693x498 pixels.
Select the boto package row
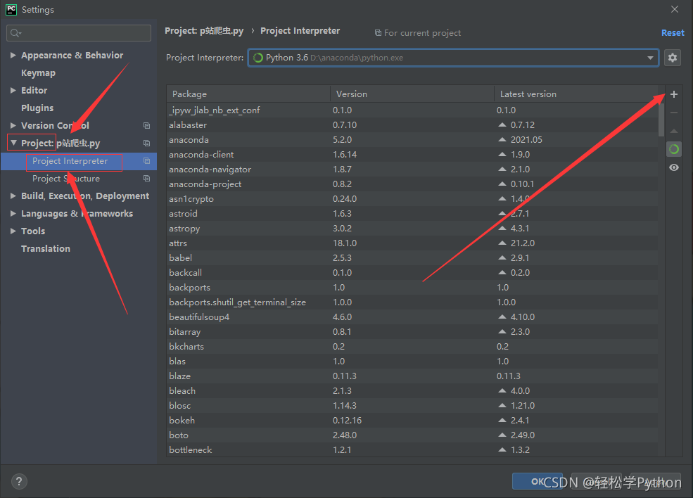pos(412,435)
